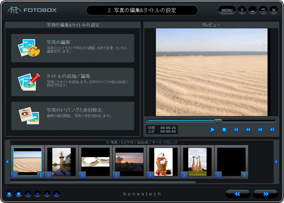Image resolution: width=284 pixels, height=203 pixels.
Task: Click the red pencil title icon
Action: (29, 82)
